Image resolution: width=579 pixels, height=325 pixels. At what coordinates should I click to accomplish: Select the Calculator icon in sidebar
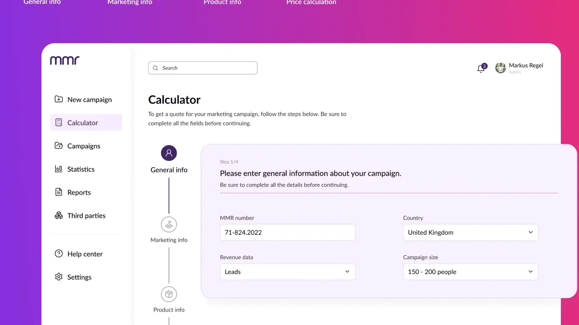click(x=59, y=122)
